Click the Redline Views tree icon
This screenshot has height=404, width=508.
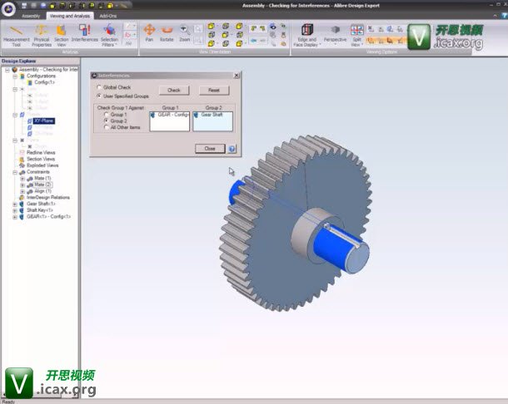point(22,152)
